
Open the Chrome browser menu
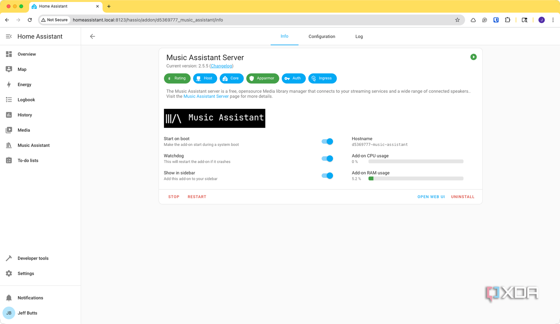point(554,20)
